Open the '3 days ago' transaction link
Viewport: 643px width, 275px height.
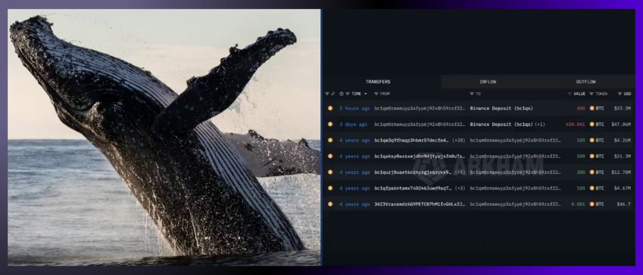click(353, 124)
